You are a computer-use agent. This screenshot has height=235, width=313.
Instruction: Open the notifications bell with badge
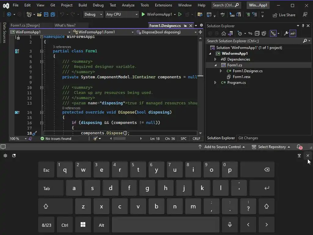tap(300, 147)
